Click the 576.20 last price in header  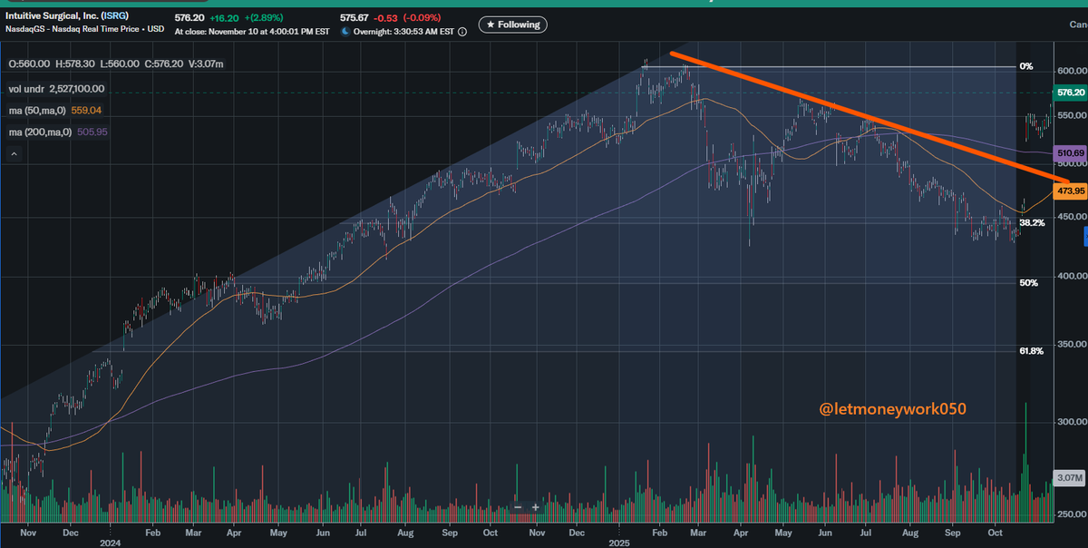(x=189, y=16)
